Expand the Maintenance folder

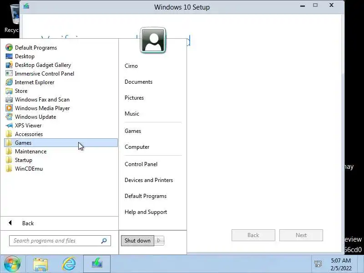61,152
